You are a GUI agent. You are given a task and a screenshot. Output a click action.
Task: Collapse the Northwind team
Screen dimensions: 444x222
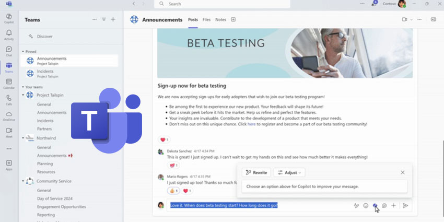click(x=23, y=138)
